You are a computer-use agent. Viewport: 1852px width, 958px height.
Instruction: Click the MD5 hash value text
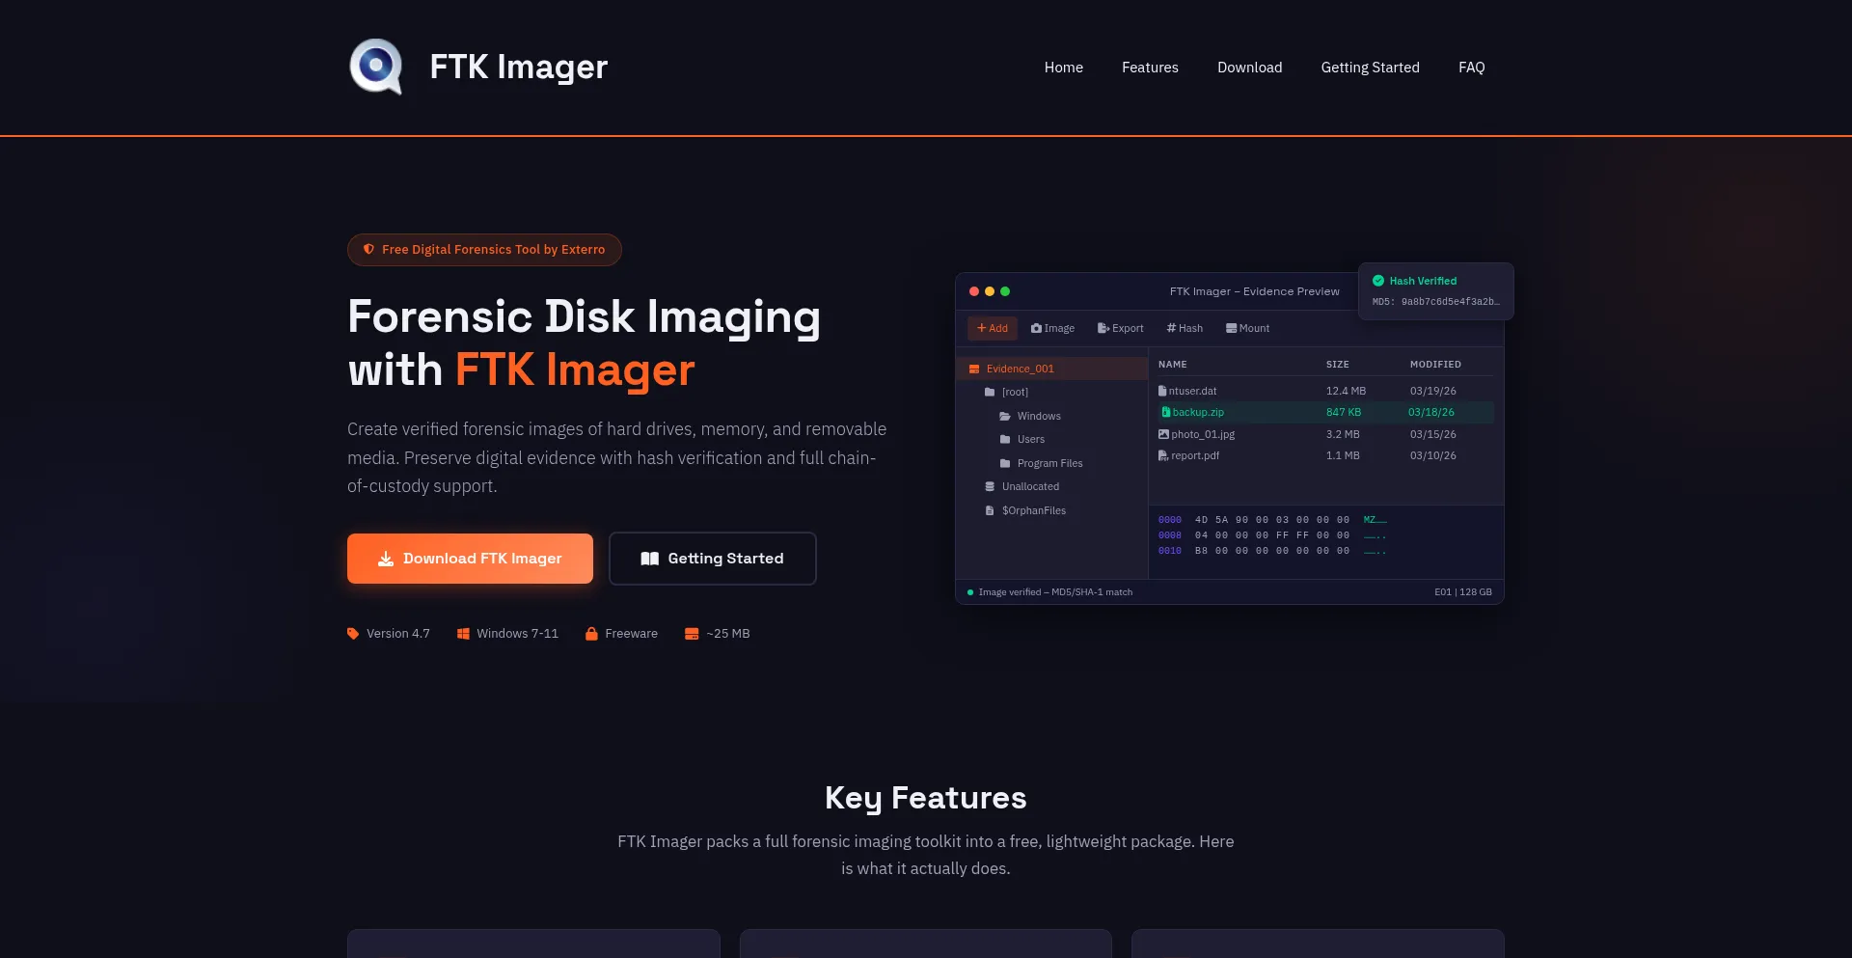(x=1435, y=302)
